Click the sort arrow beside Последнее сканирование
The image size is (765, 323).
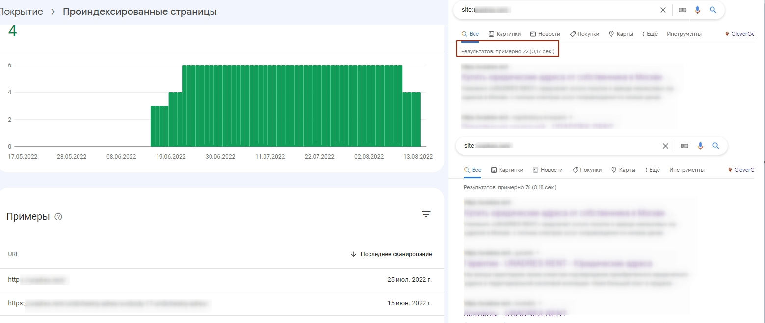pyautogui.click(x=353, y=254)
